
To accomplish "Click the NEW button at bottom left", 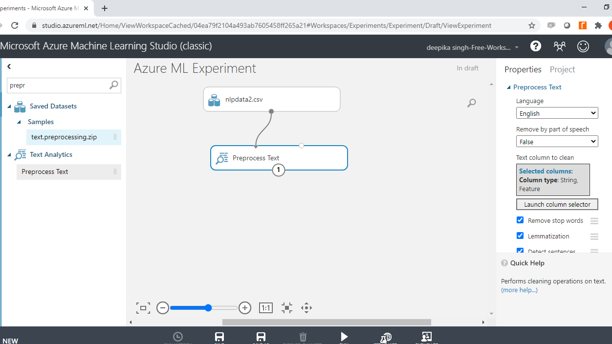I will [10, 341].
